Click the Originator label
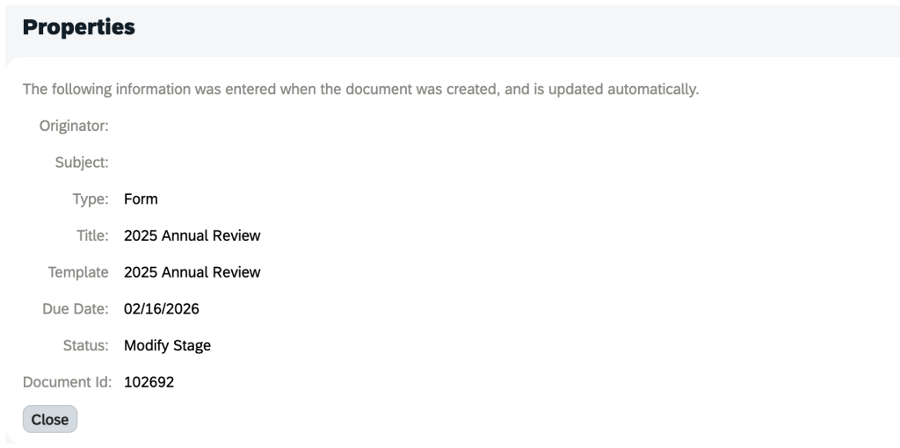This screenshot has height=448, width=900. point(74,126)
